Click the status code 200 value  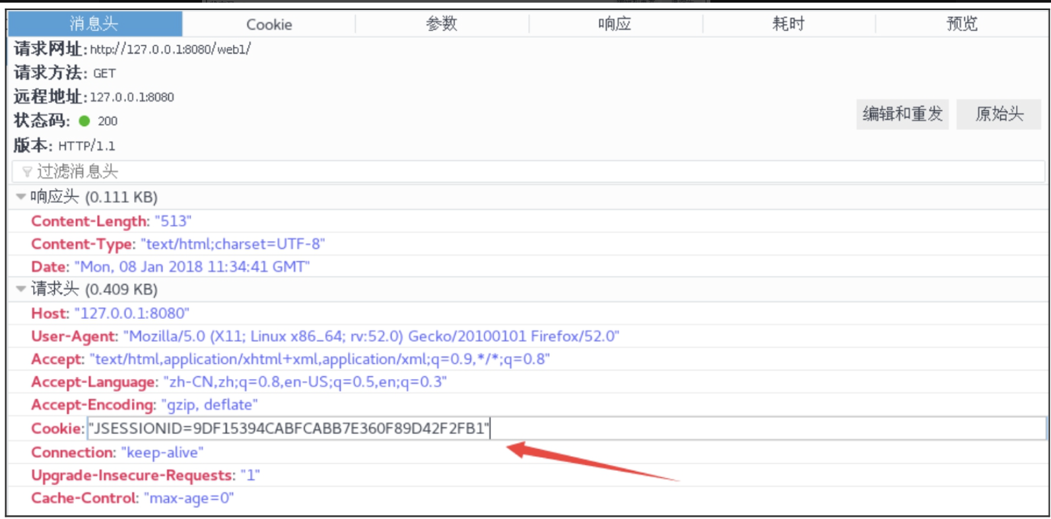(108, 121)
